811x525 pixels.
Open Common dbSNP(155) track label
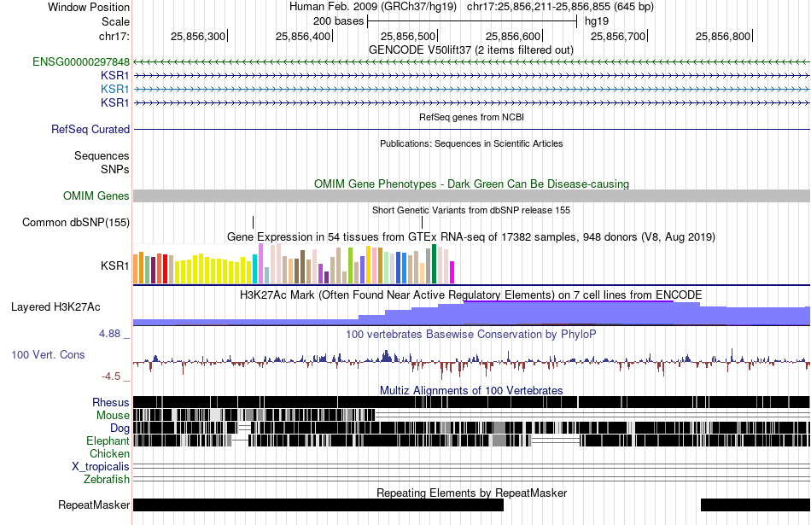click(76, 223)
